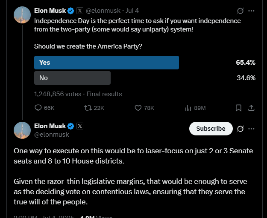
Task: View analytics showing 89M views
Action: point(195,108)
